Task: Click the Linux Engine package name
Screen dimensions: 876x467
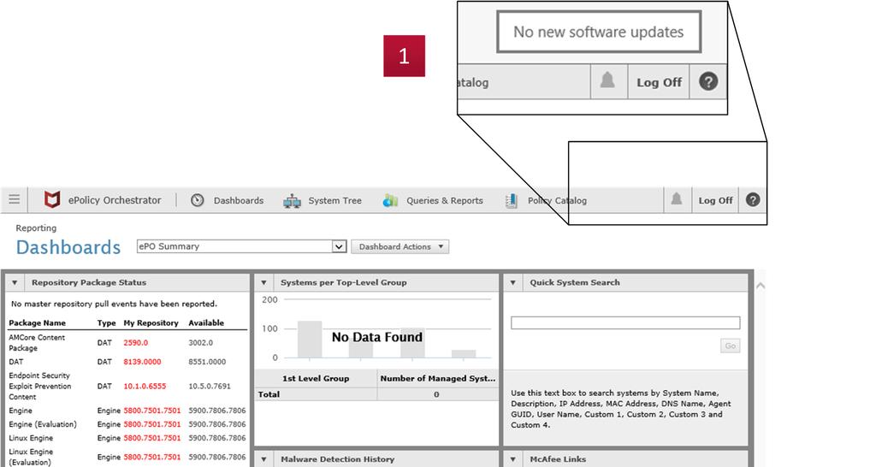Action: coord(31,438)
